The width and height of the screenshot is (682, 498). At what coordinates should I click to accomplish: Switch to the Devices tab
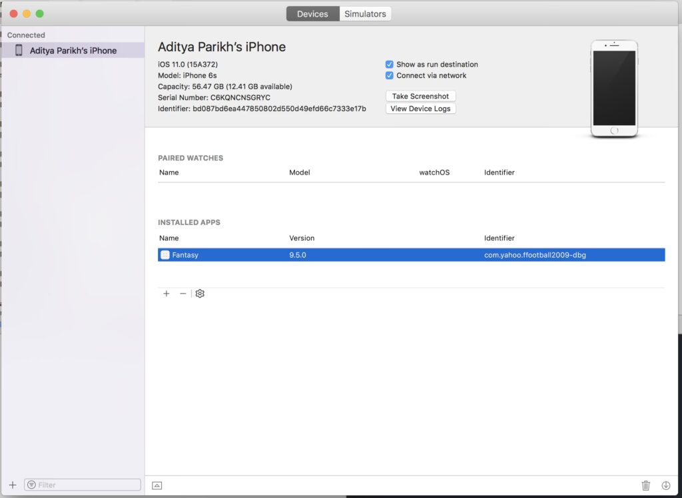pos(312,14)
